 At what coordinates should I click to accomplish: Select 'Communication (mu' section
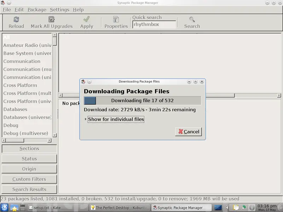coord(27,69)
